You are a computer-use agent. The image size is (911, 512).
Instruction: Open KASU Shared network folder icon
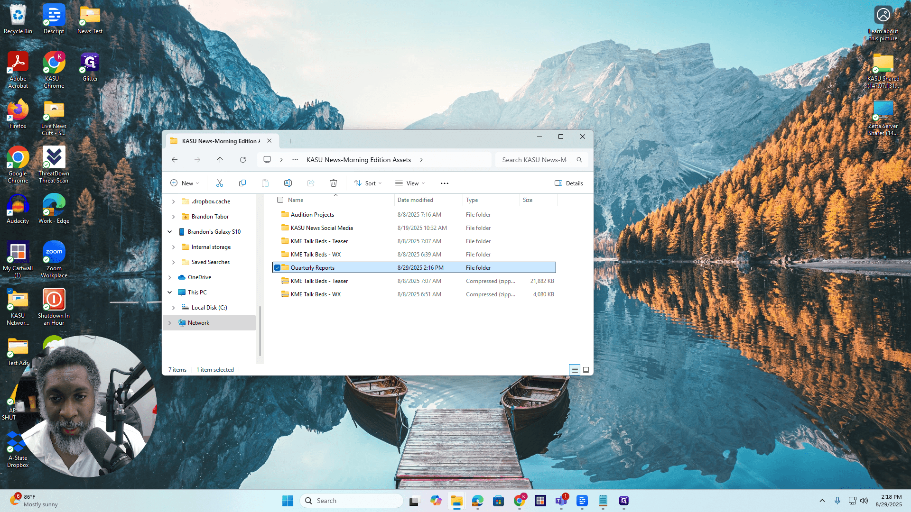click(883, 70)
